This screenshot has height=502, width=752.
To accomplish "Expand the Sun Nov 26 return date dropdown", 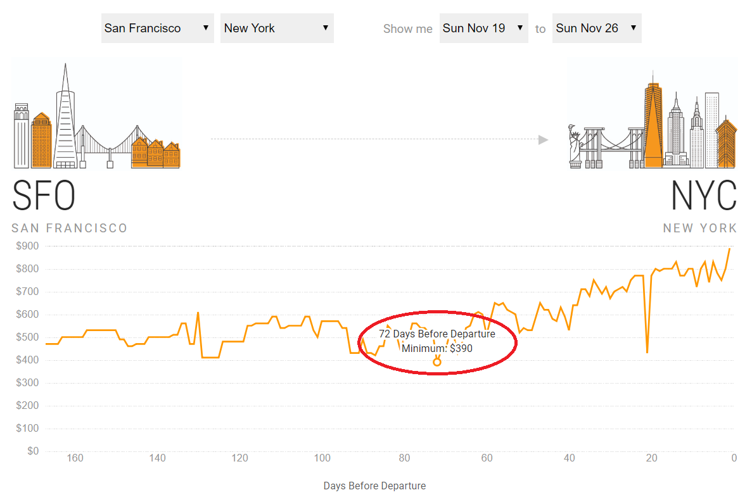I will tap(596, 28).
